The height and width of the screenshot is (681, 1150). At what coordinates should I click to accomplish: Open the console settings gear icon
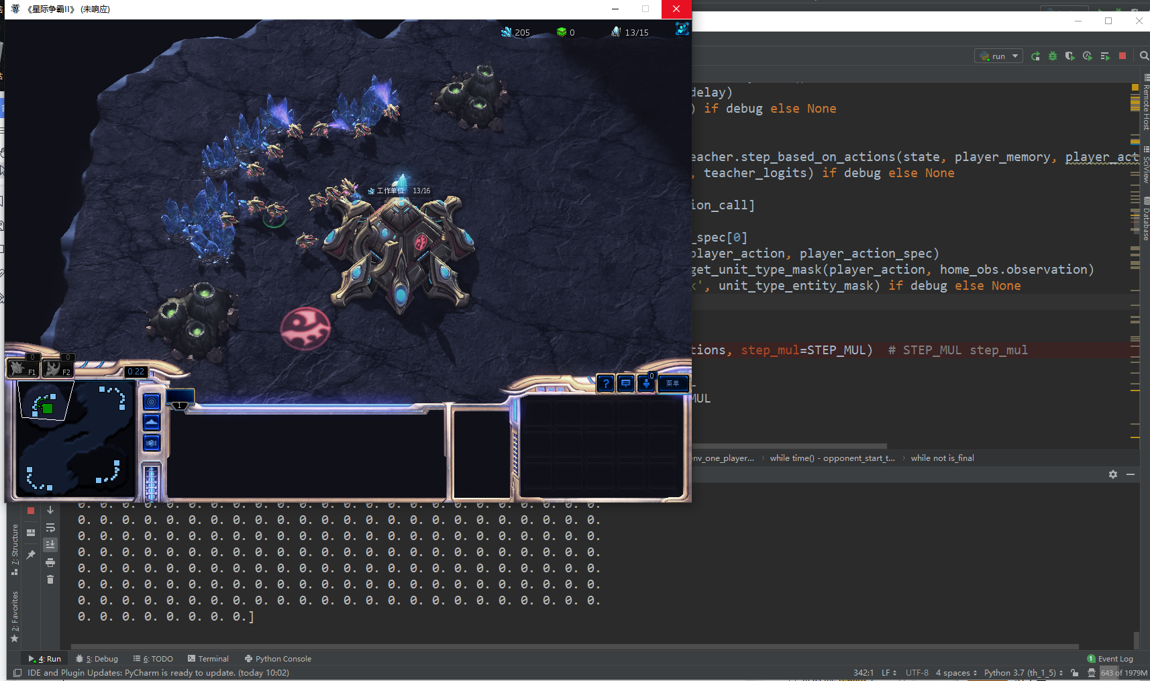(x=1113, y=474)
